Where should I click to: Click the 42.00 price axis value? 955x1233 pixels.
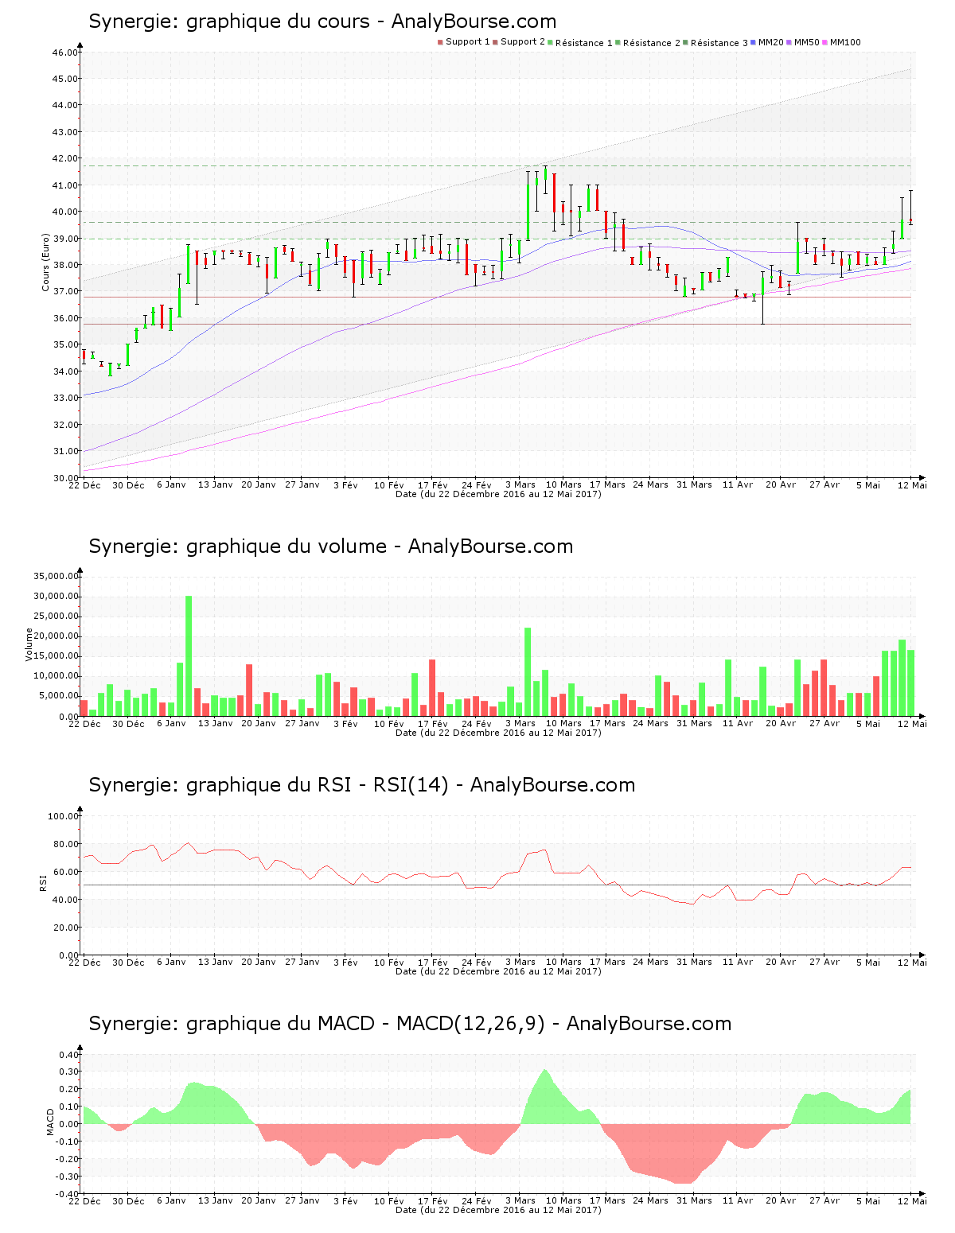[x=65, y=158]
